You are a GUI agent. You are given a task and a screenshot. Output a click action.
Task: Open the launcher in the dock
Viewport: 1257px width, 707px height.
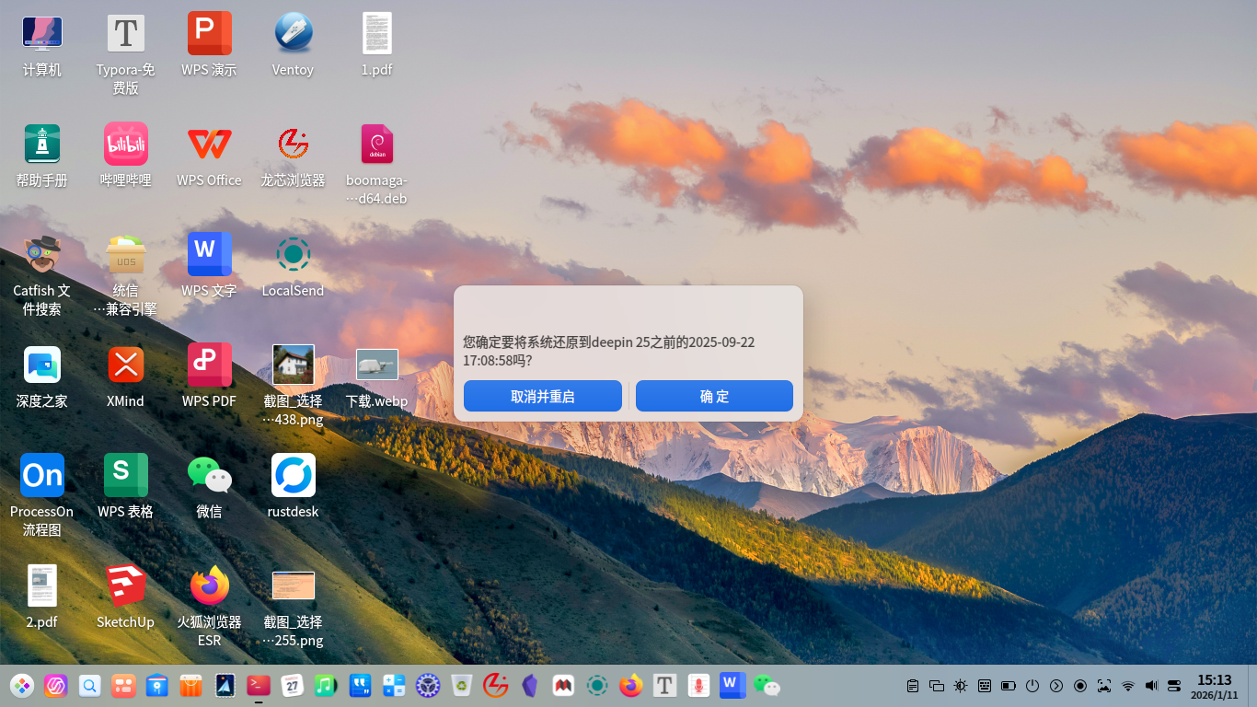point(22,686)
